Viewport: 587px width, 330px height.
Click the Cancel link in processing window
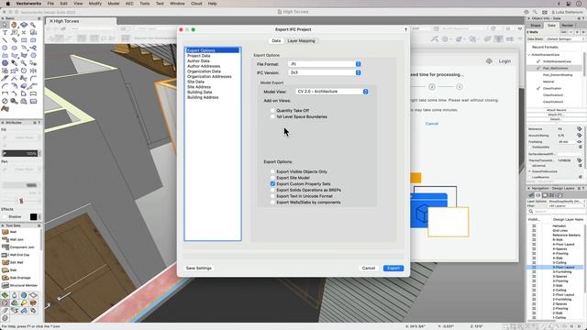click(x=432, y=124)
